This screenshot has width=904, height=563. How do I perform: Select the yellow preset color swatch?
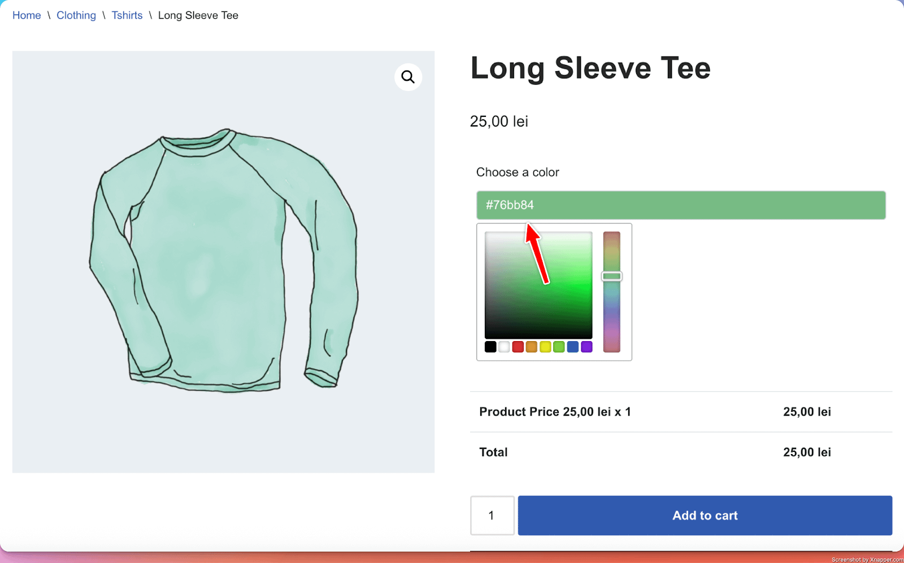coord(545,347)
